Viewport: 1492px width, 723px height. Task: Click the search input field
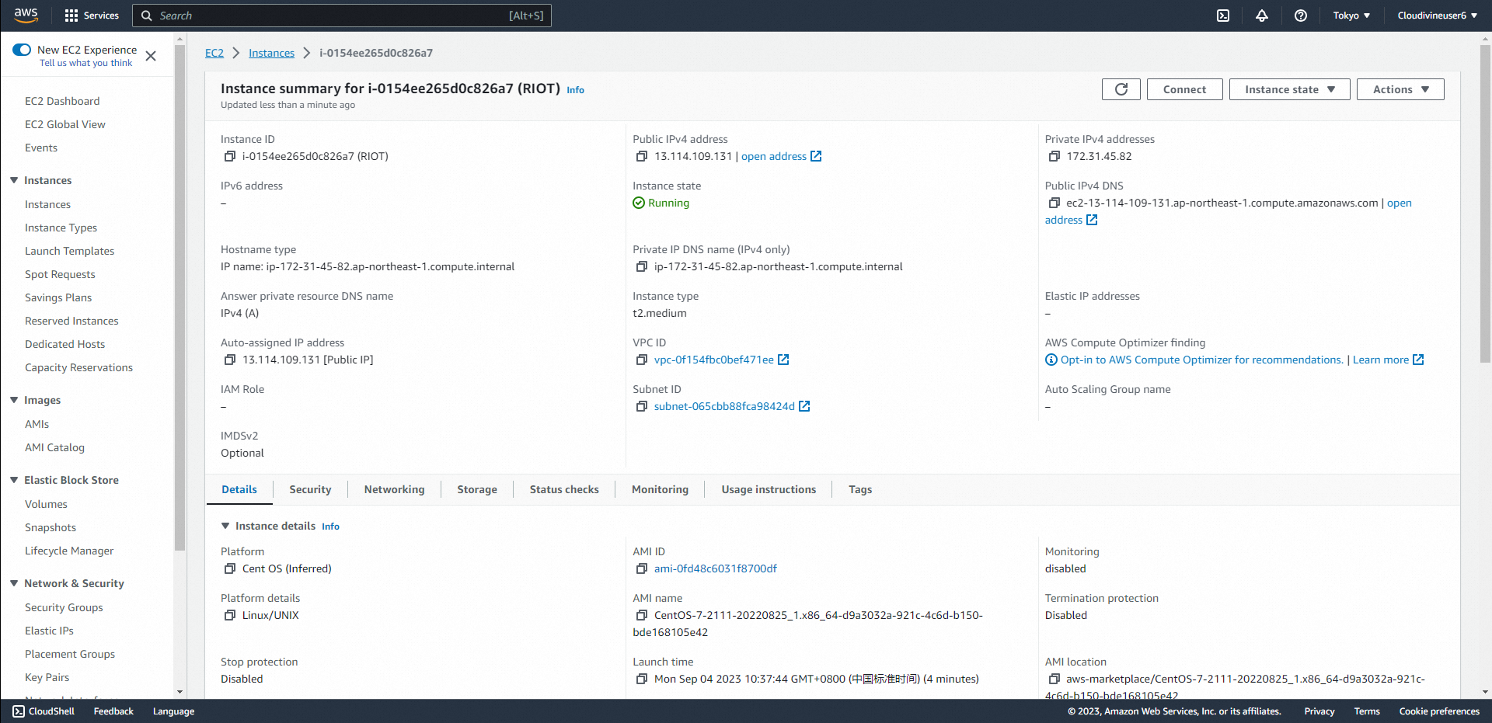coord(342,16)
